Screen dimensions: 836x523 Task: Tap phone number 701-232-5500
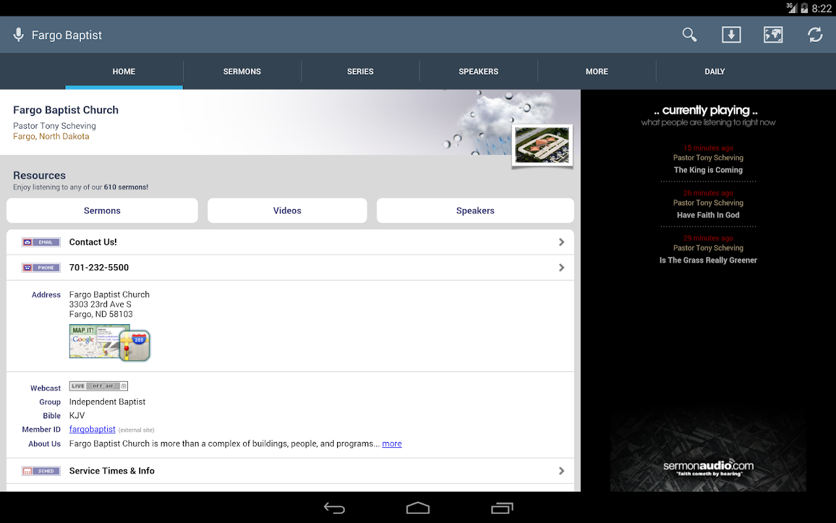[x=99, y=267]
